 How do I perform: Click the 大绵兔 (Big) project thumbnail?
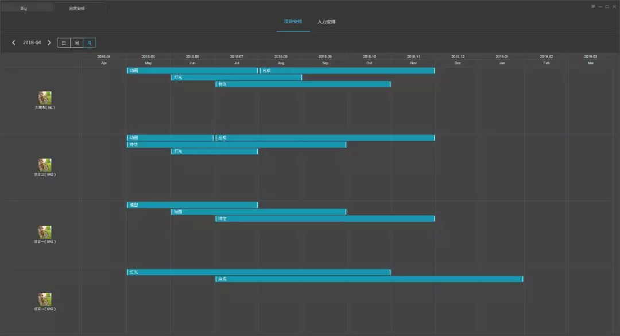point(45,98)
